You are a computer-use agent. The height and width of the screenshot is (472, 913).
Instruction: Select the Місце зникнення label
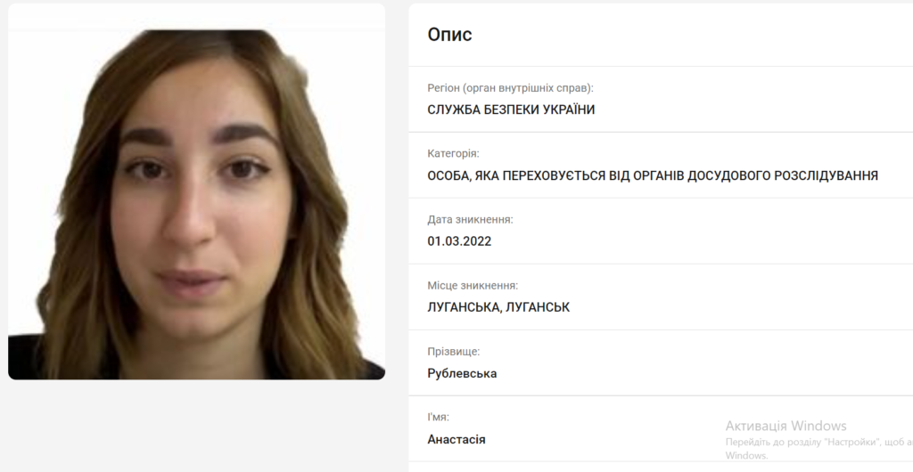pyautogui.click(x=473, y=286)
